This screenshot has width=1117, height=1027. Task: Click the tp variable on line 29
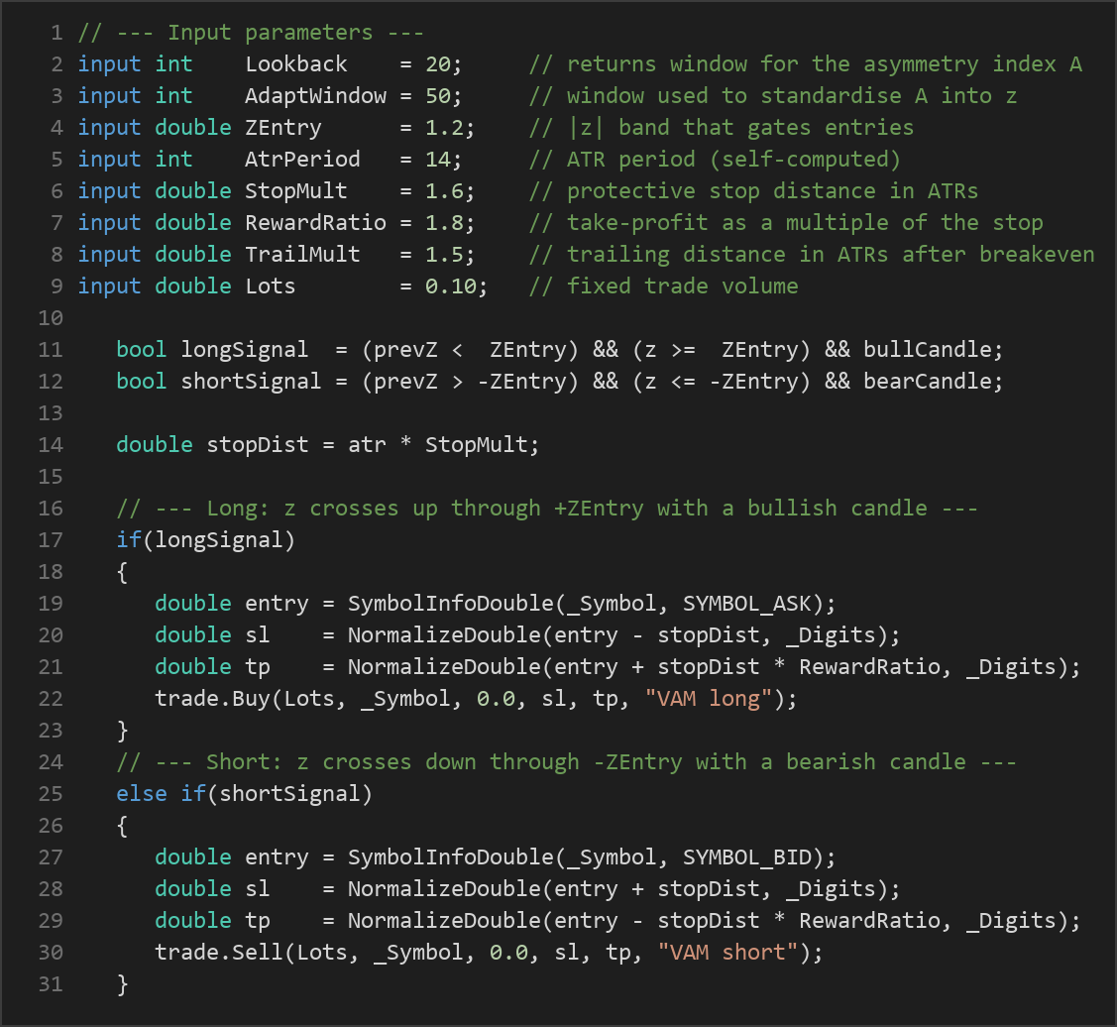[257, 922]
